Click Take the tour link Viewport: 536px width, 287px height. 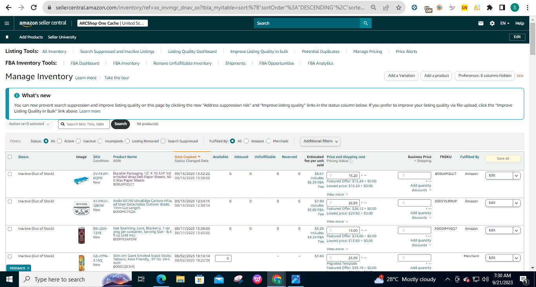tap(117, 78)
